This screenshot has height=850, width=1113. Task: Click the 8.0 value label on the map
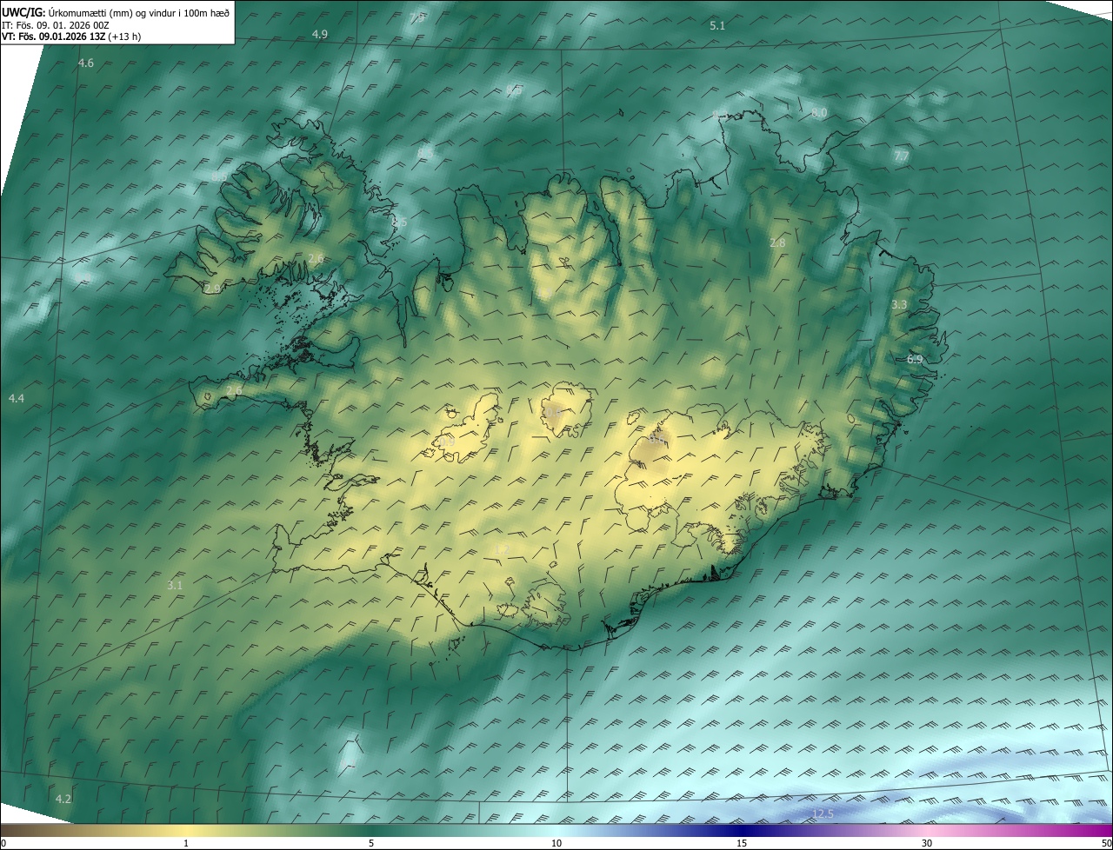coord(819,113)
